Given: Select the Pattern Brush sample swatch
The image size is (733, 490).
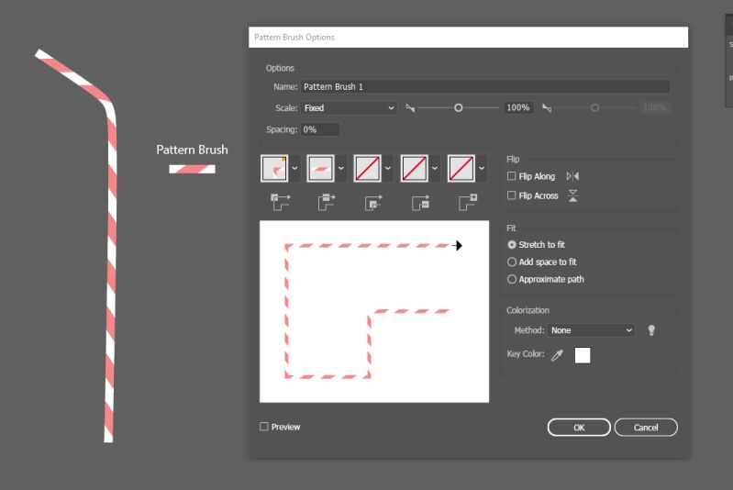Looking at the screenshot, I should click(x=192, y=169).
